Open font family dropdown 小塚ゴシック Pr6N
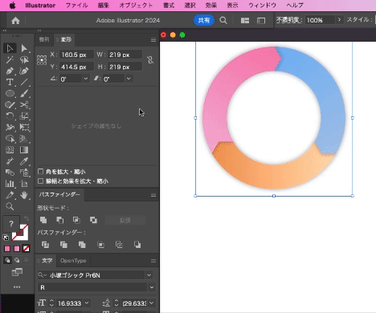376x313 pixels. 149,275
